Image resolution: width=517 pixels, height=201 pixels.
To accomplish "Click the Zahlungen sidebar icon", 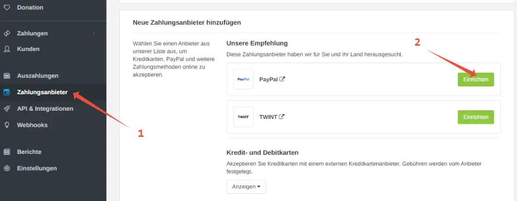I will click(x=7, y=33).
